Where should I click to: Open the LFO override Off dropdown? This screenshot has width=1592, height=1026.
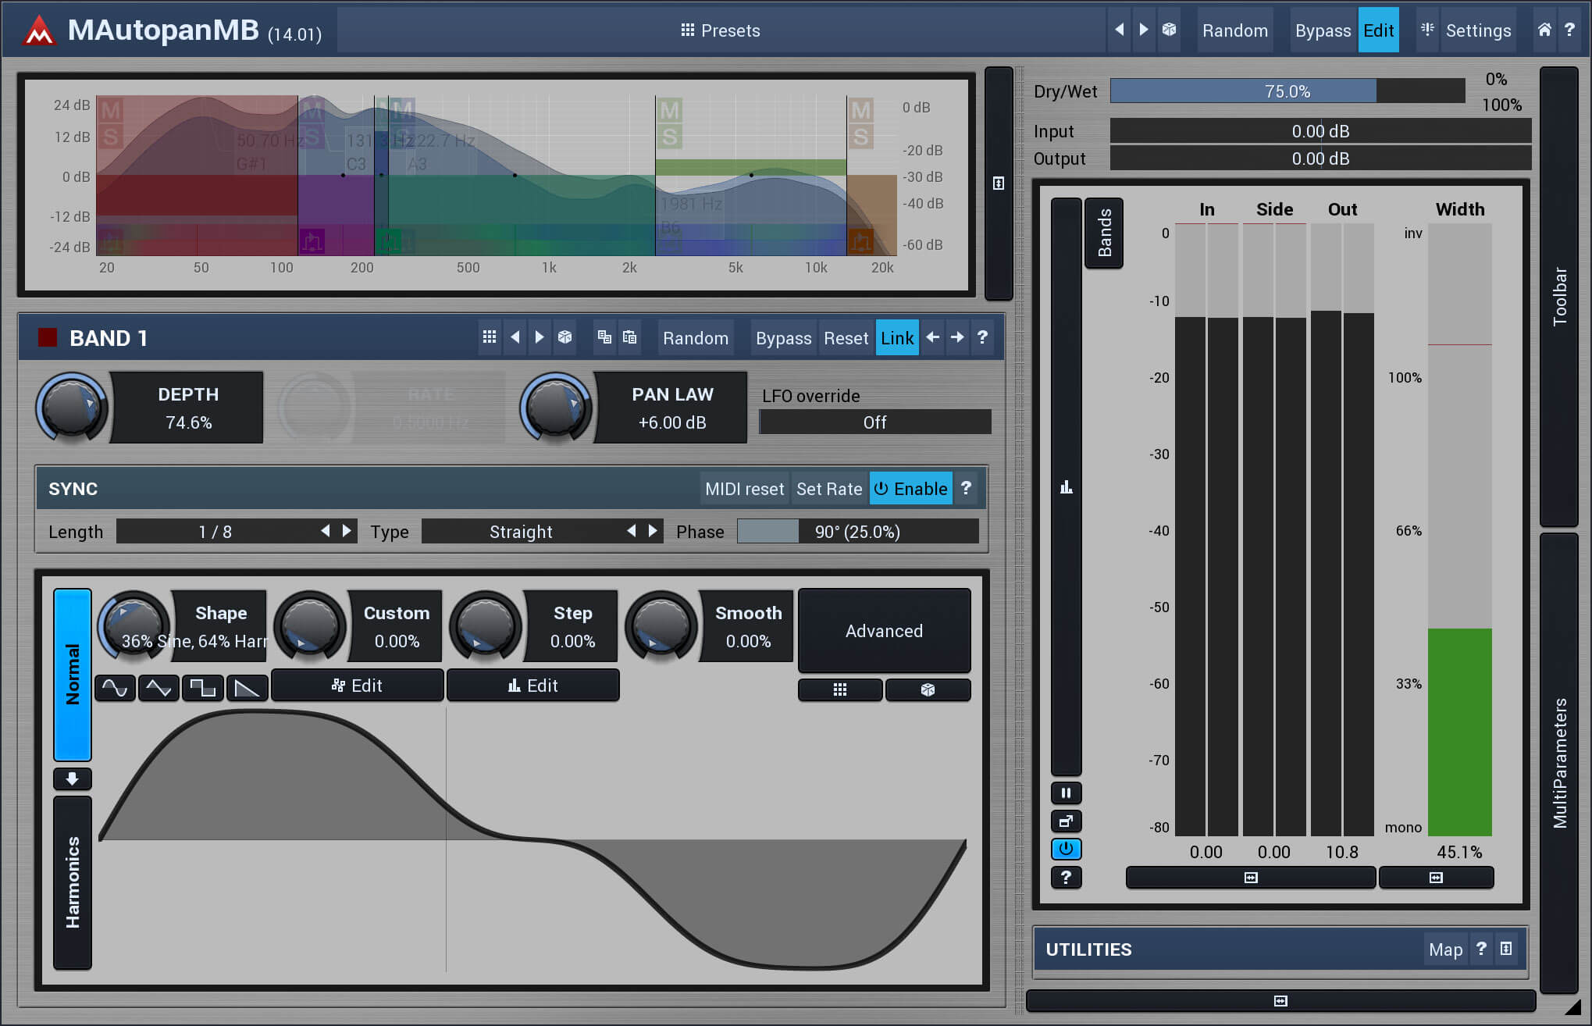coord(874,422)
